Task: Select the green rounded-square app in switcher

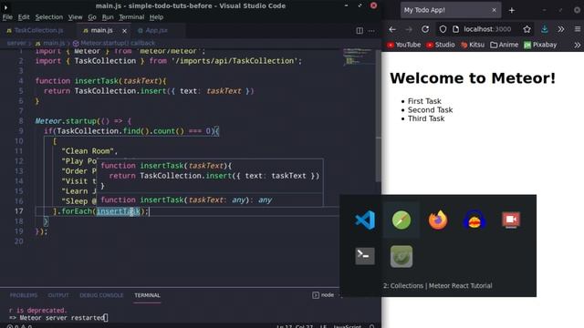Action: (401, 256)
